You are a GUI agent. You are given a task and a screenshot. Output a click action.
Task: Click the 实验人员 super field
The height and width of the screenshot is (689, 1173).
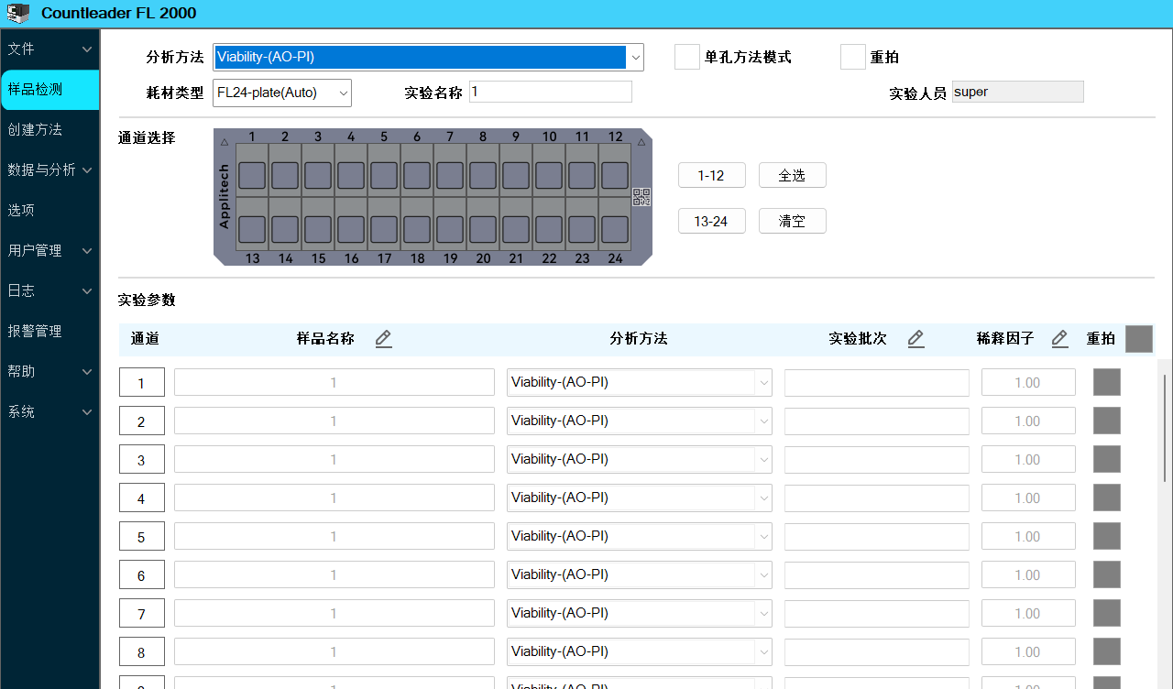pyautogui.click(x=1018, y=92)
